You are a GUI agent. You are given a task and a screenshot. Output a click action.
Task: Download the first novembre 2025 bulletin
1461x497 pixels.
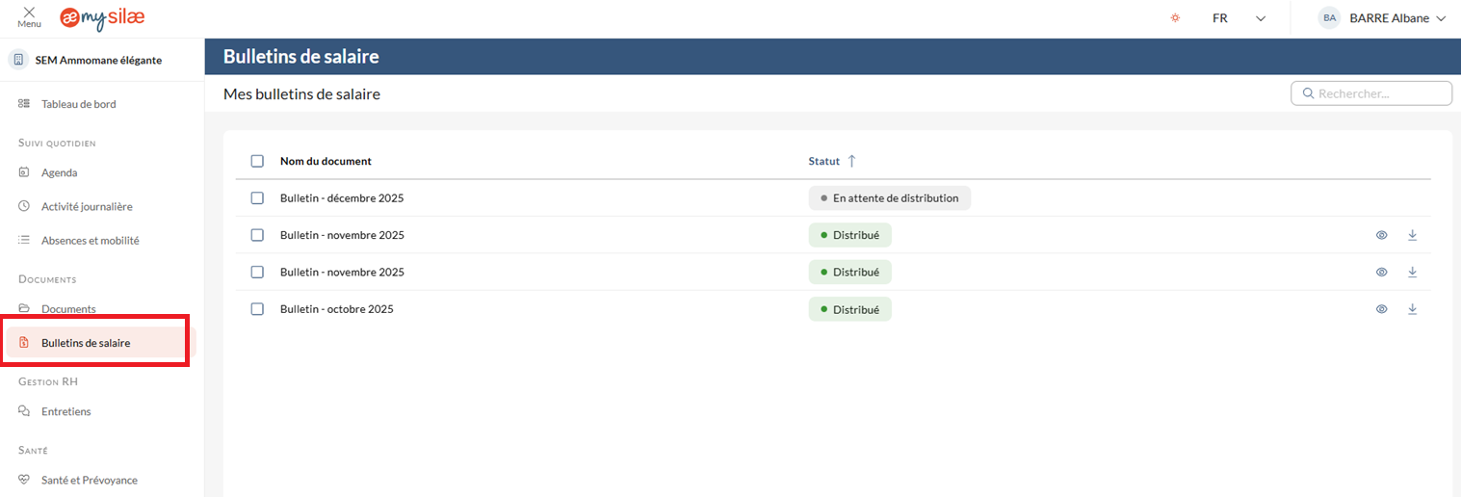click(1412, 235)
